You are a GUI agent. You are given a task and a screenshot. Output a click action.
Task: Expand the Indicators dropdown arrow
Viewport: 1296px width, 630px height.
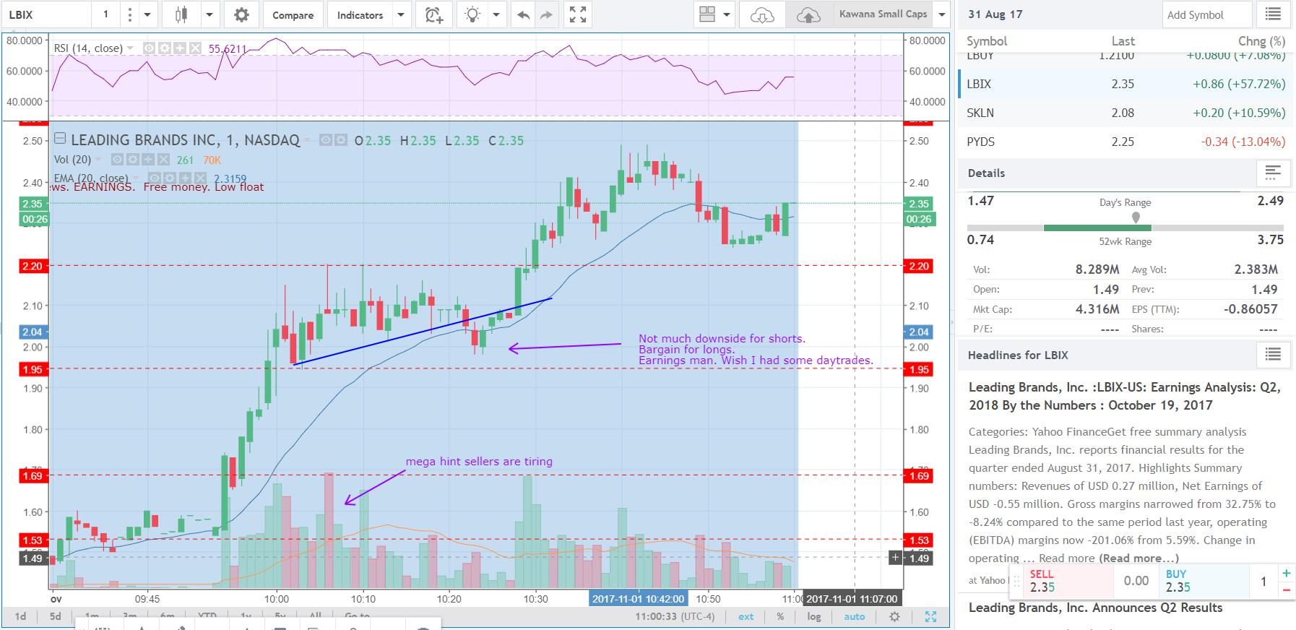401,14
